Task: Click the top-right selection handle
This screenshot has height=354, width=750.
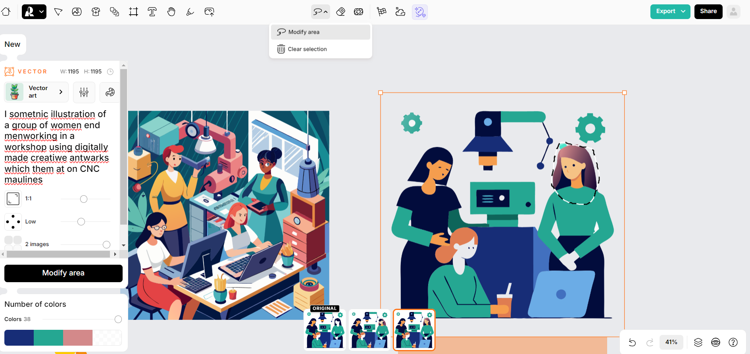Action: pos(625,92)
